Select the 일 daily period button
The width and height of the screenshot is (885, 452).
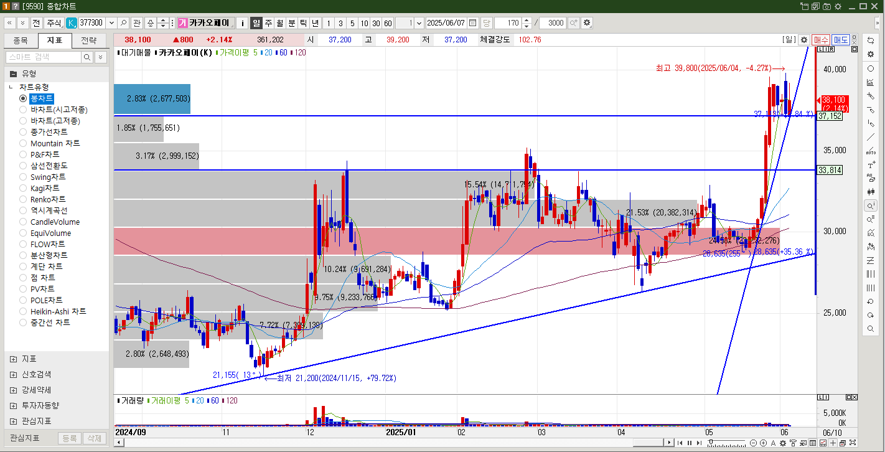click(x=256, y=23)
